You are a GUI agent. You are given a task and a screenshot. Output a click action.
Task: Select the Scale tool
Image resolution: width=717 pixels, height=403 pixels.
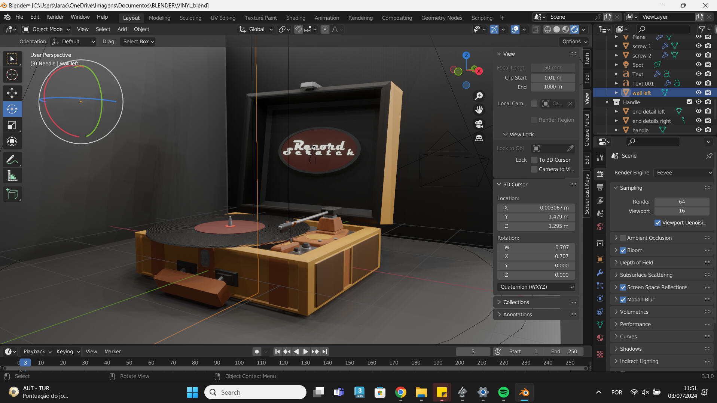[12, 125]
